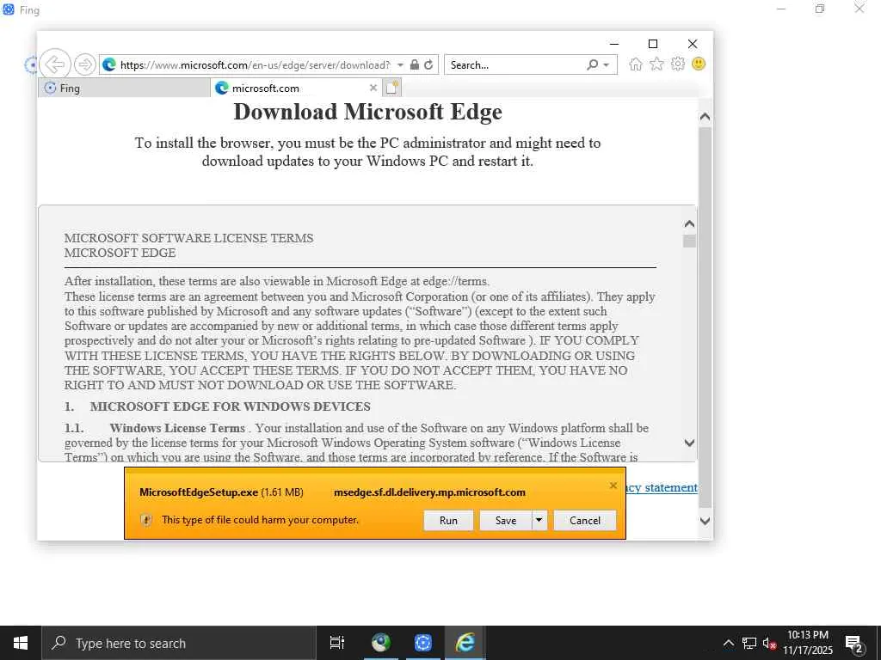881x660 pixels.
Task: Open the notification center icon
Action: 854,644
